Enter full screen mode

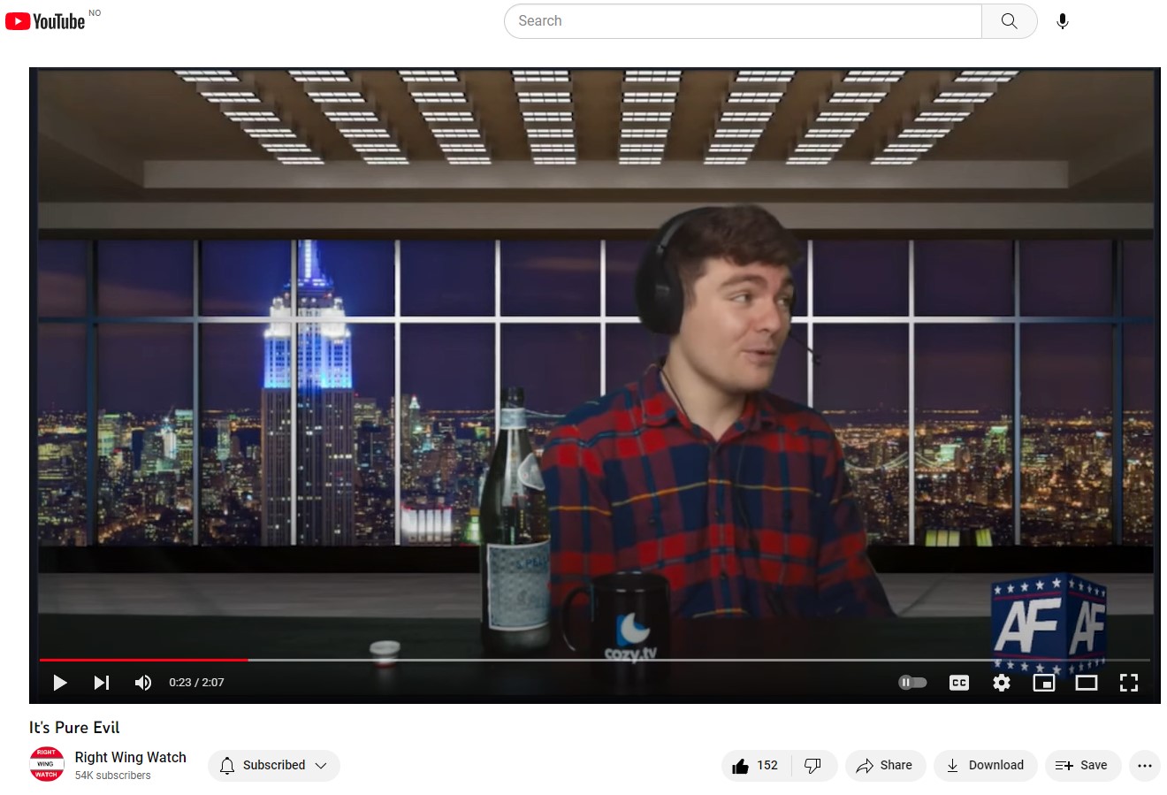pos(1129,683)
